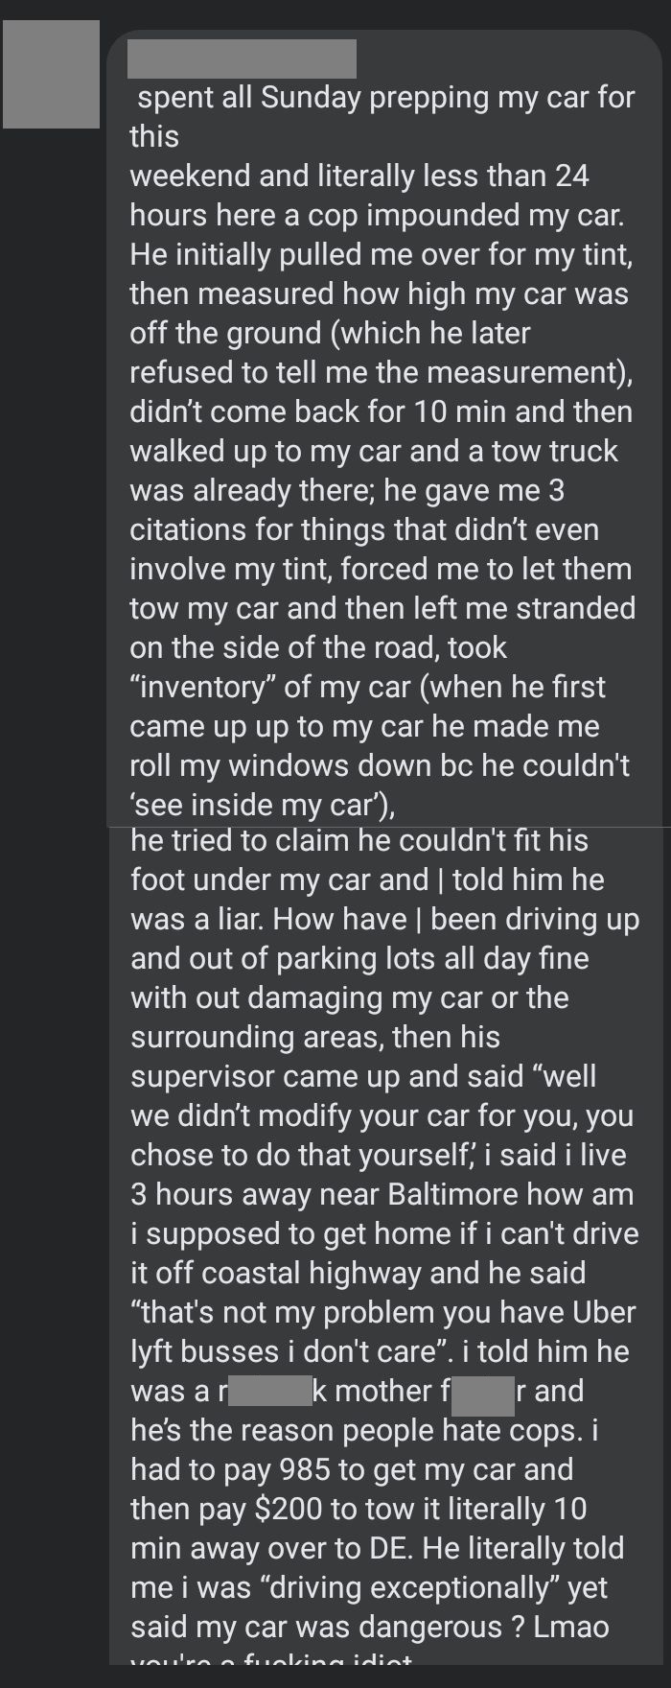This screenshot has width=671, height=1688.
Task: Click the text 'had to pay 985 to get my car'
Action: point(352,1469)
